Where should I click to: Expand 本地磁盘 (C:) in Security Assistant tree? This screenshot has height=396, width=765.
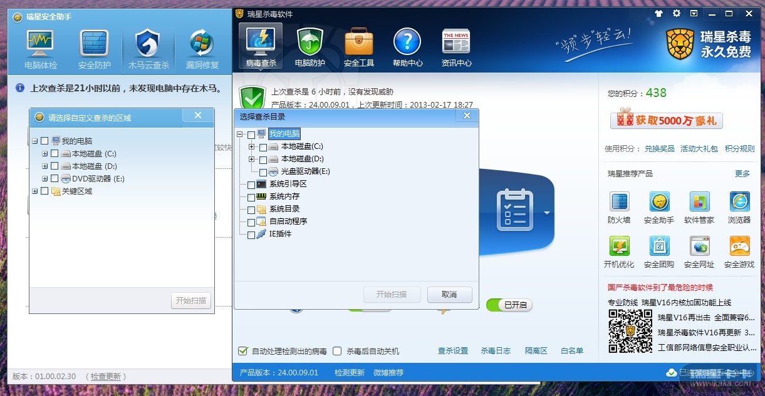coord(44,154)
